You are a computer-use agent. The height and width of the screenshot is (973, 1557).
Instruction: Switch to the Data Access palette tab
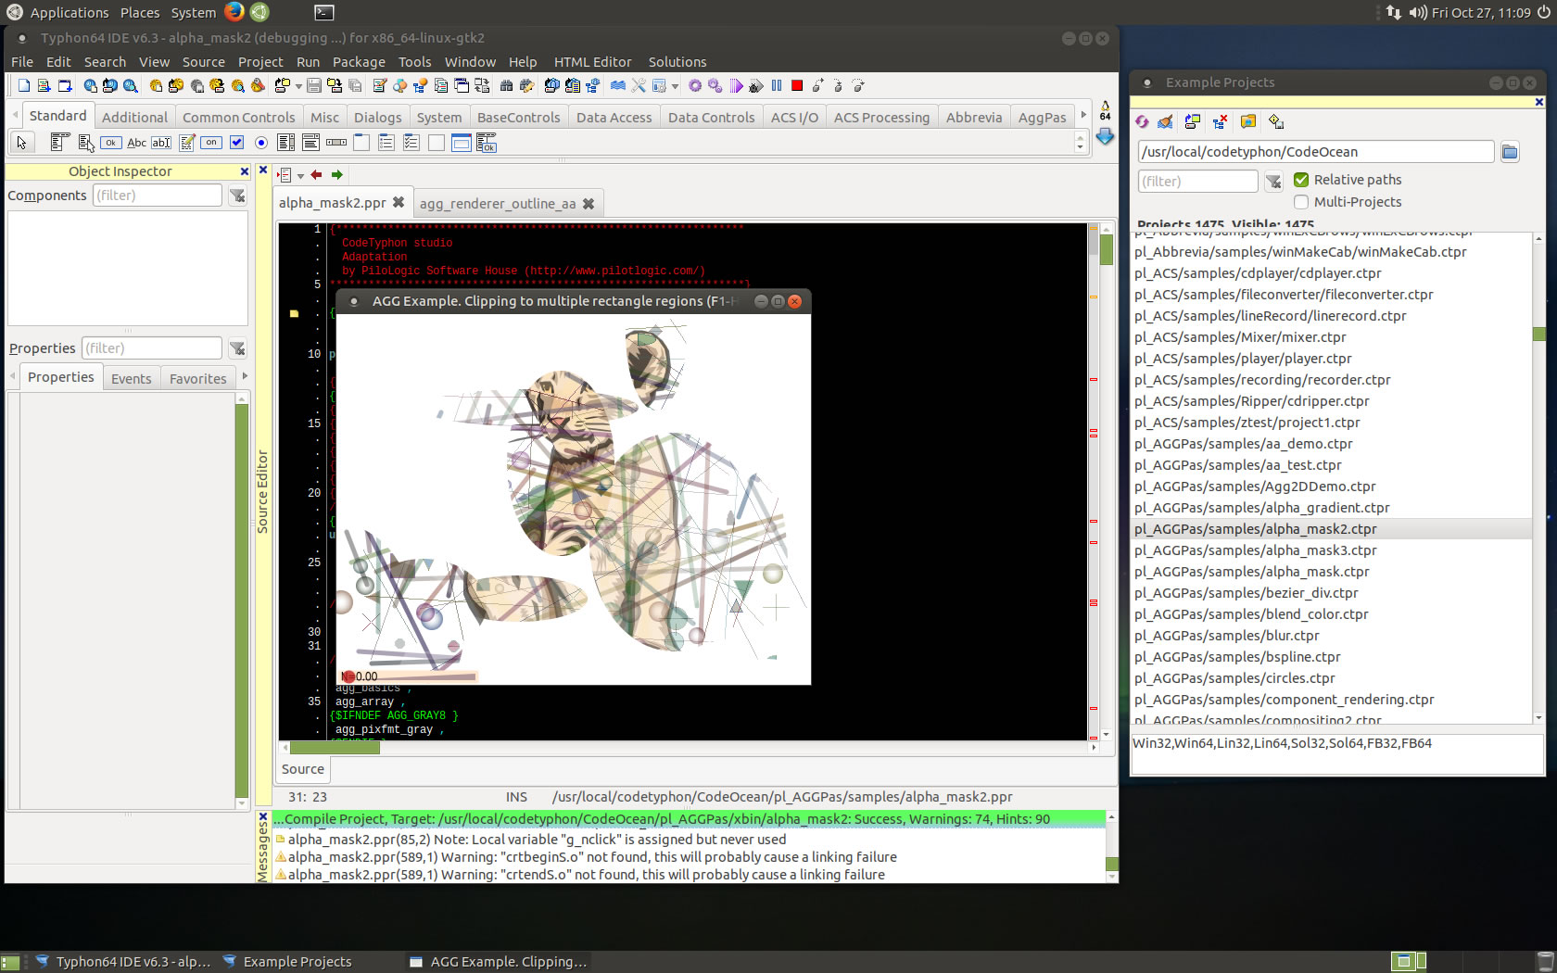[x=614, y=118]
